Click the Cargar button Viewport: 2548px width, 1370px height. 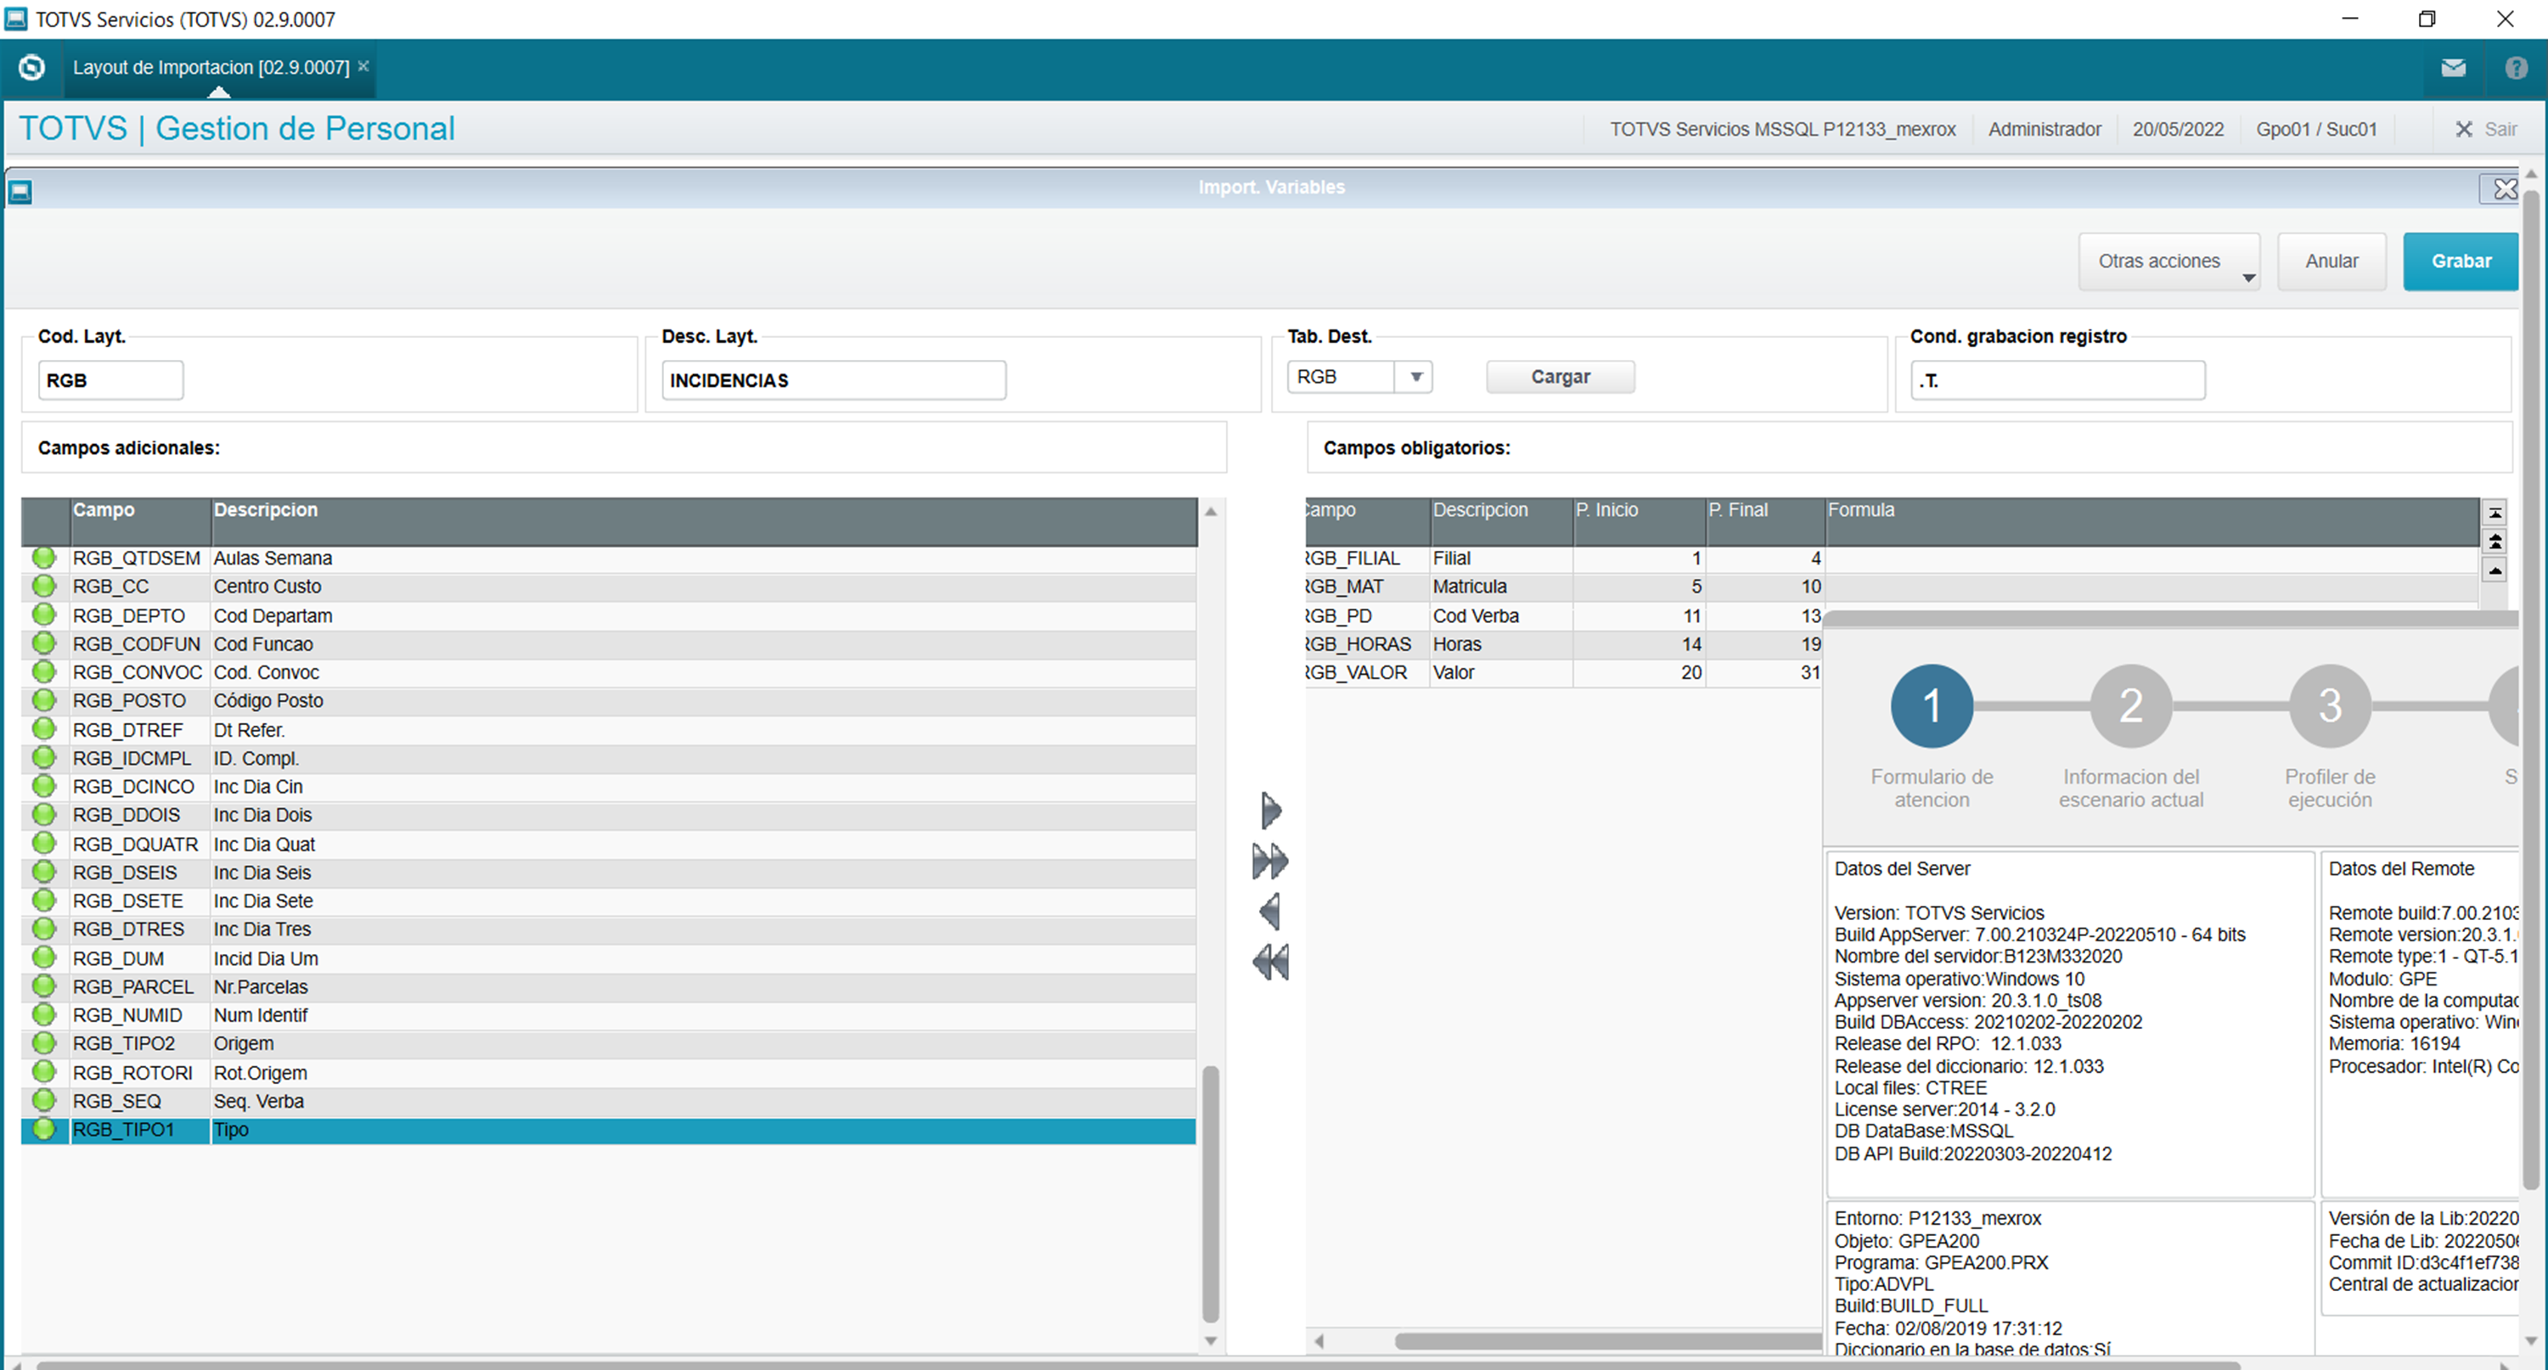(1561, 377)
